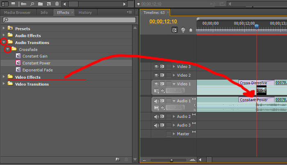Toggle Video 3 track visibility eye
This screenshot has height=165, width=287.
pyautogui.click(x=156, y=66)
